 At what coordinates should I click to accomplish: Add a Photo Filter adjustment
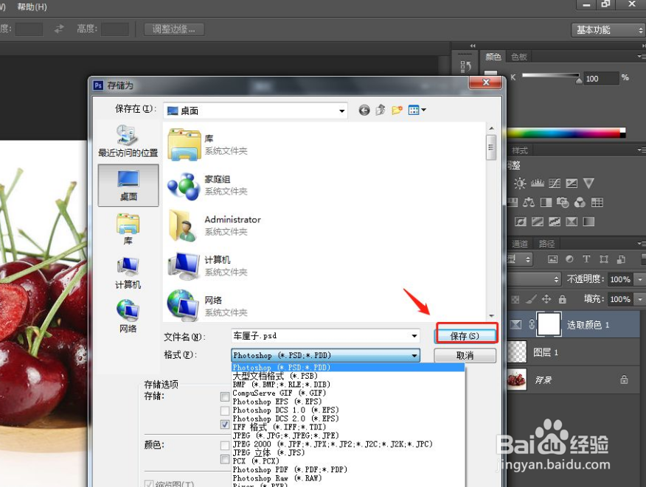(x=563, y=202)
